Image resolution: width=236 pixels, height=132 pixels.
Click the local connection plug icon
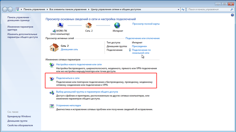pyautogui.click(x=130, y=50)
